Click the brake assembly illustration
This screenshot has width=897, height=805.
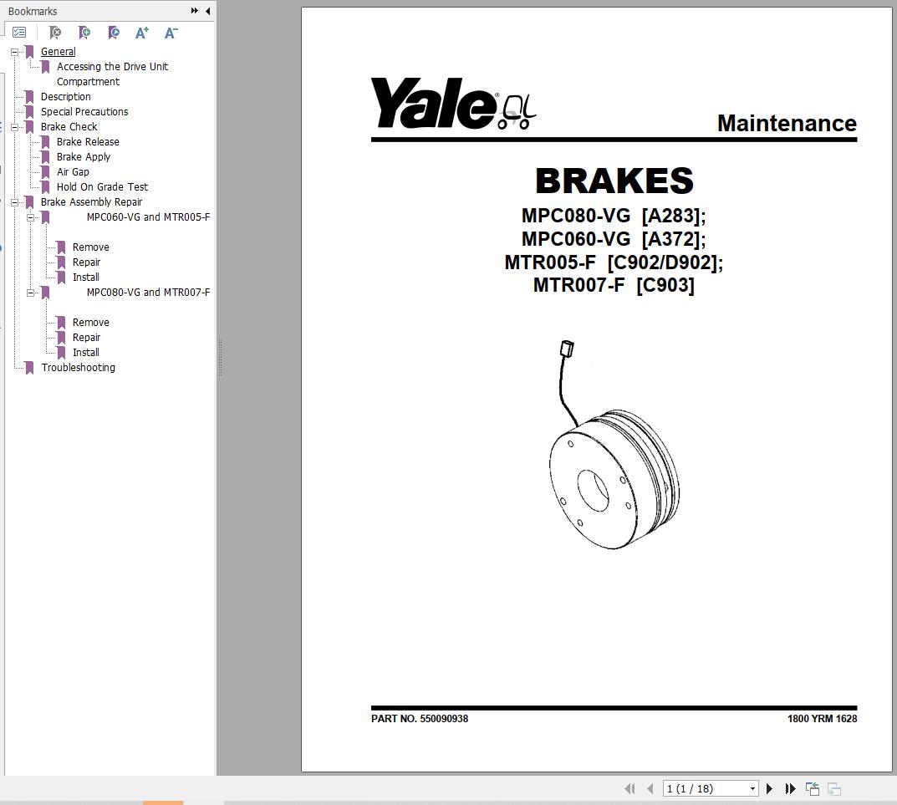(x=614, y=445)
